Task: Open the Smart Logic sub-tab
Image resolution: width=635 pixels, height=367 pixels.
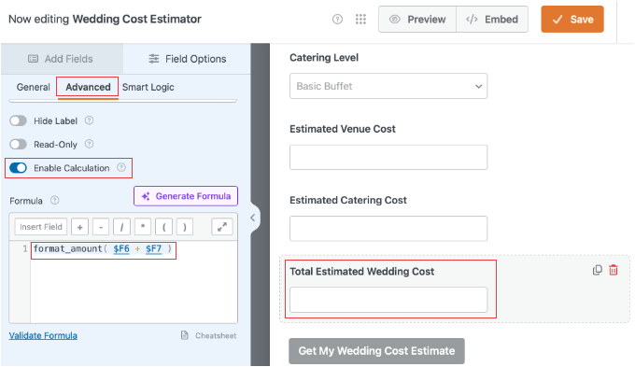Action: coord(148,87)
